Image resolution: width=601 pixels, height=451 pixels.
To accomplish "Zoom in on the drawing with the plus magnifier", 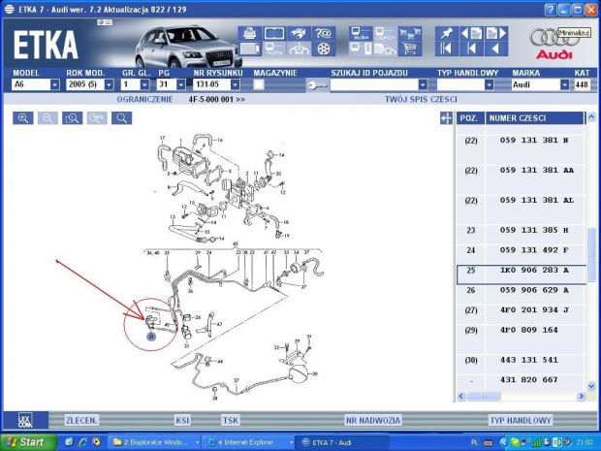I will coord(23,118).
